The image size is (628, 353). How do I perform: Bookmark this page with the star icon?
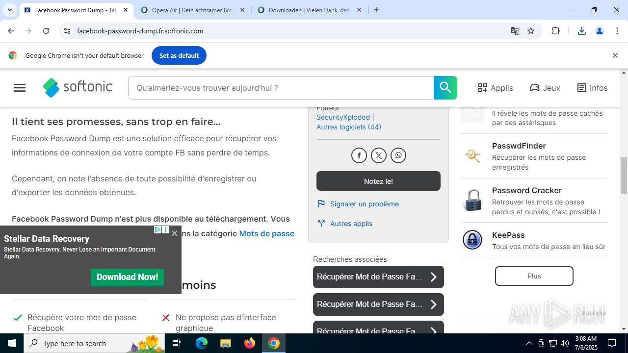[531, 31]
